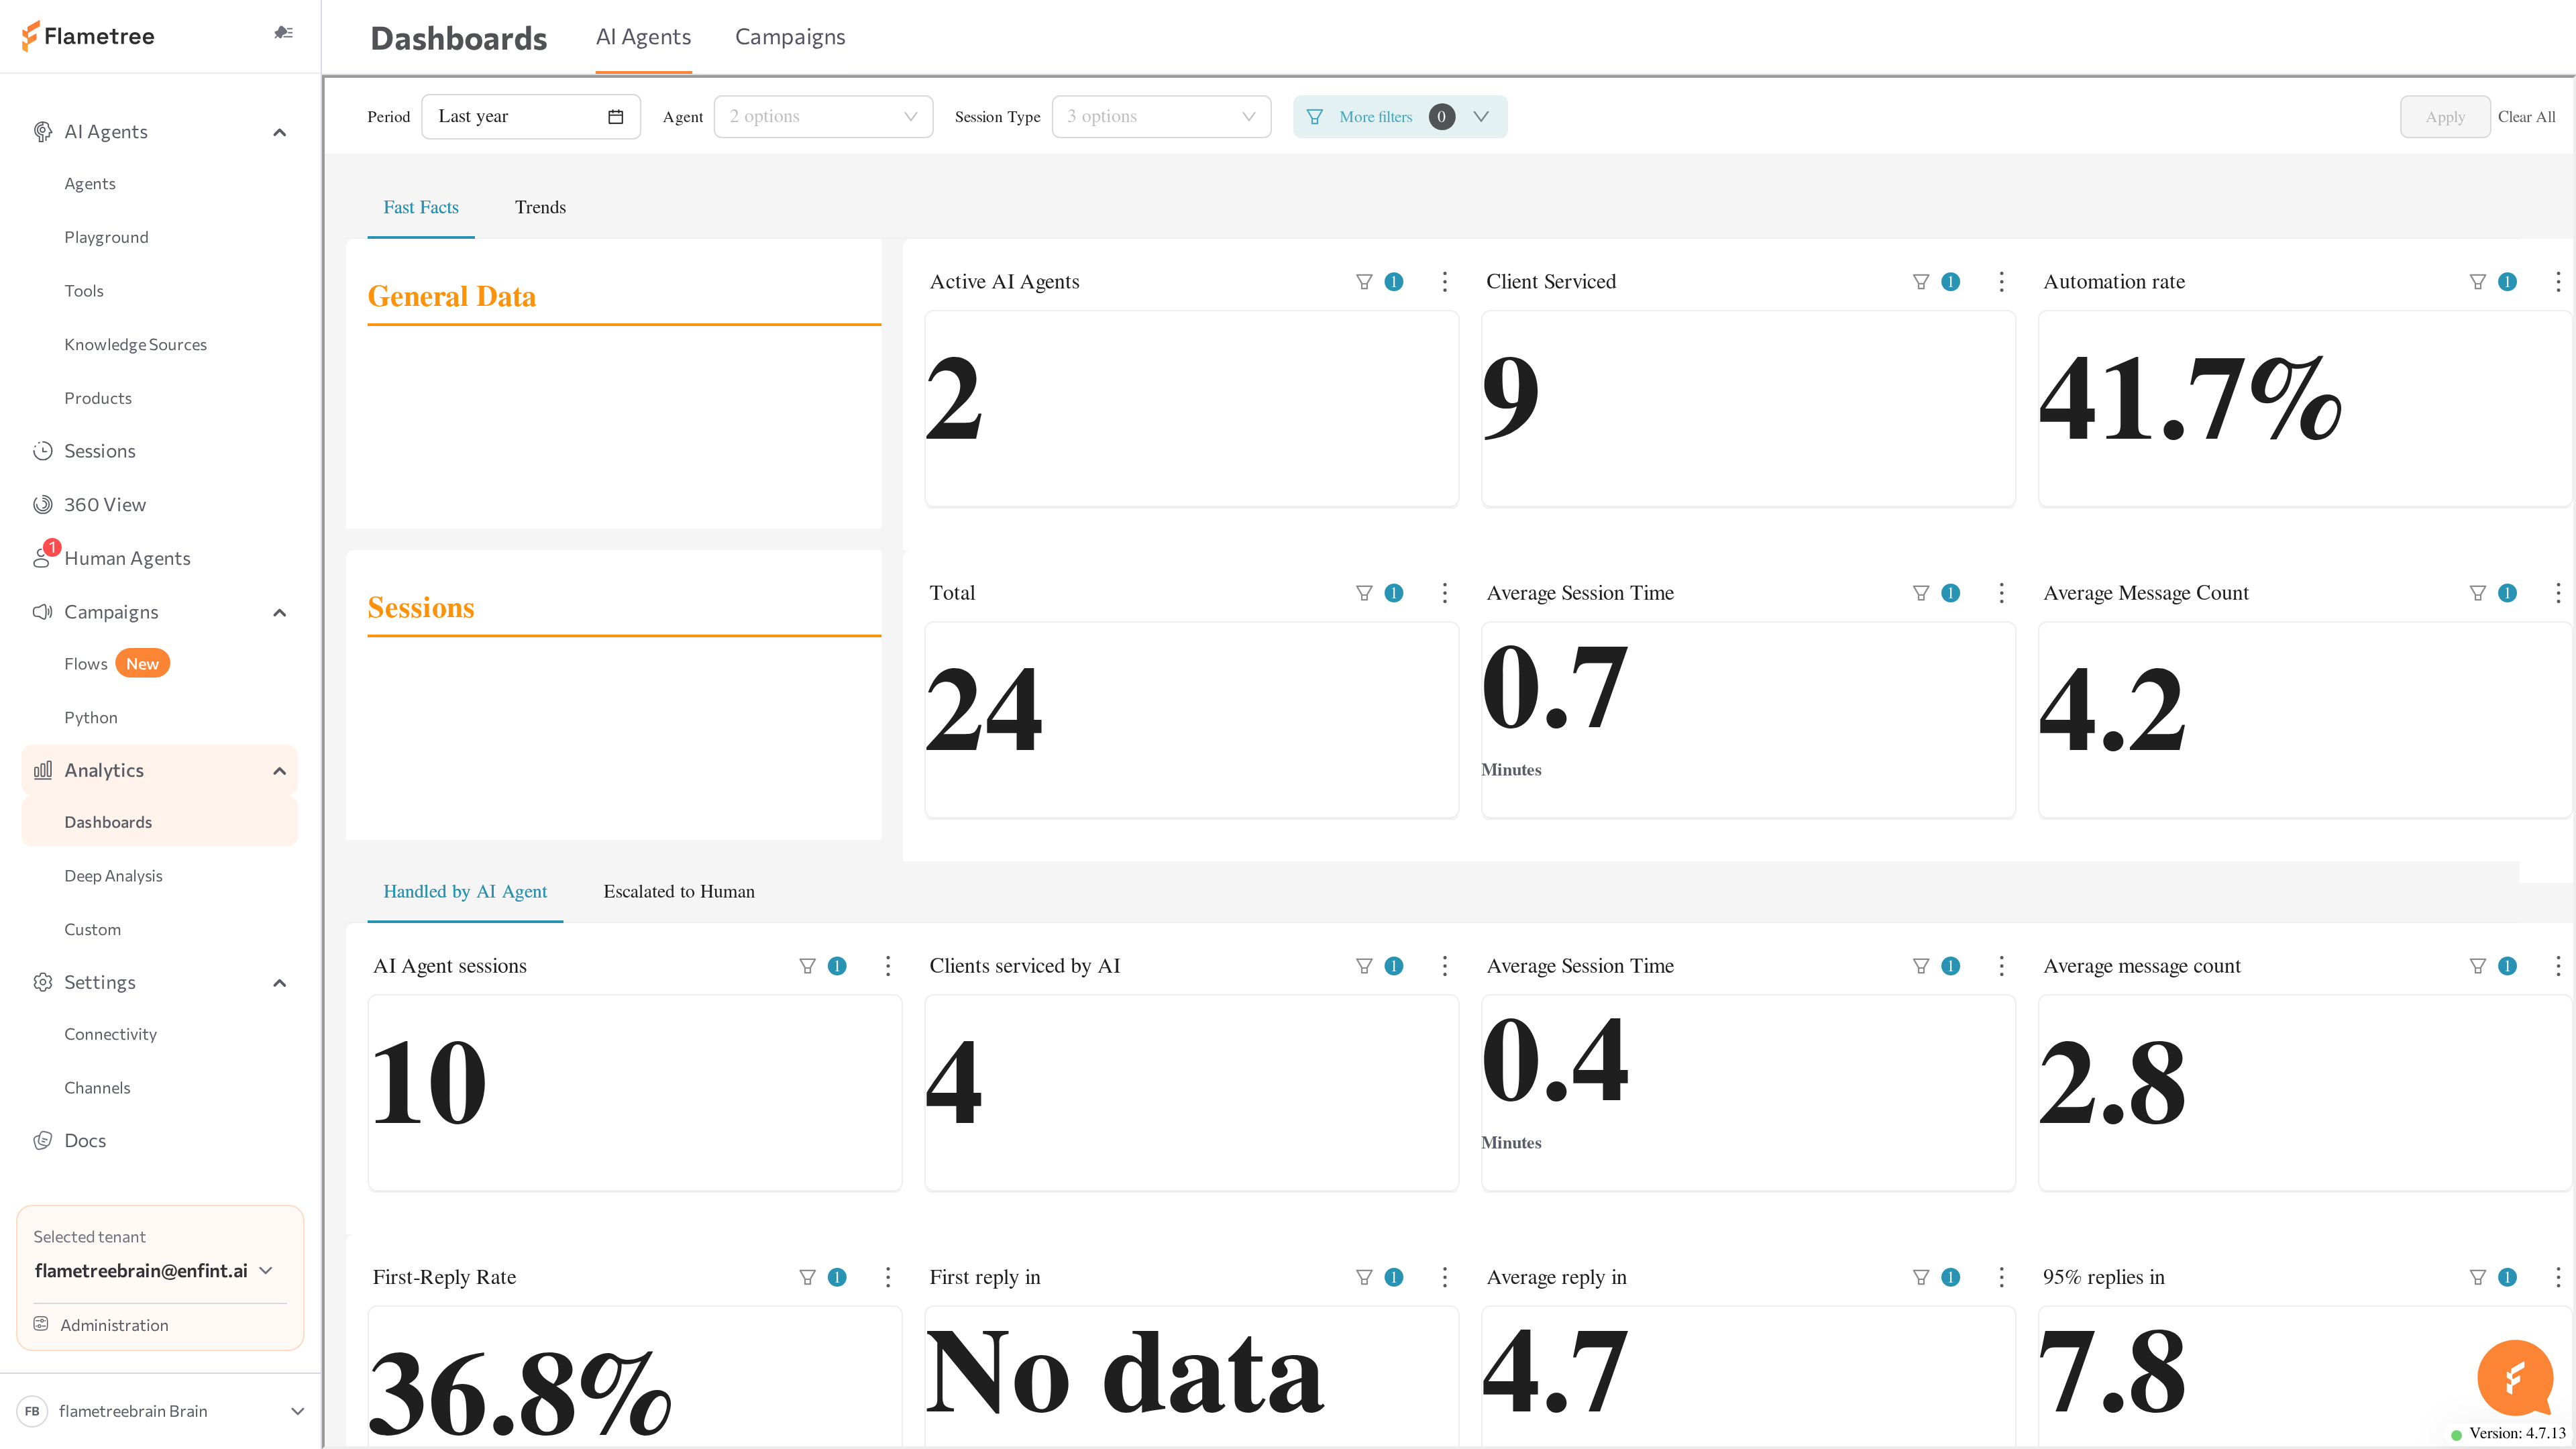This screenshot has width=2576, height=1449.
Task: Click the Human Agents icon with notification badge
Action: point(44,556)
